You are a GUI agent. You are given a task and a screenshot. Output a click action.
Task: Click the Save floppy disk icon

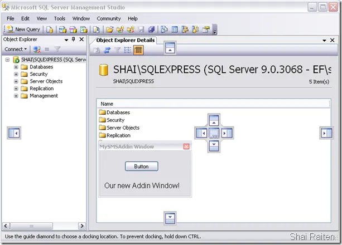(x=141, y=30)
